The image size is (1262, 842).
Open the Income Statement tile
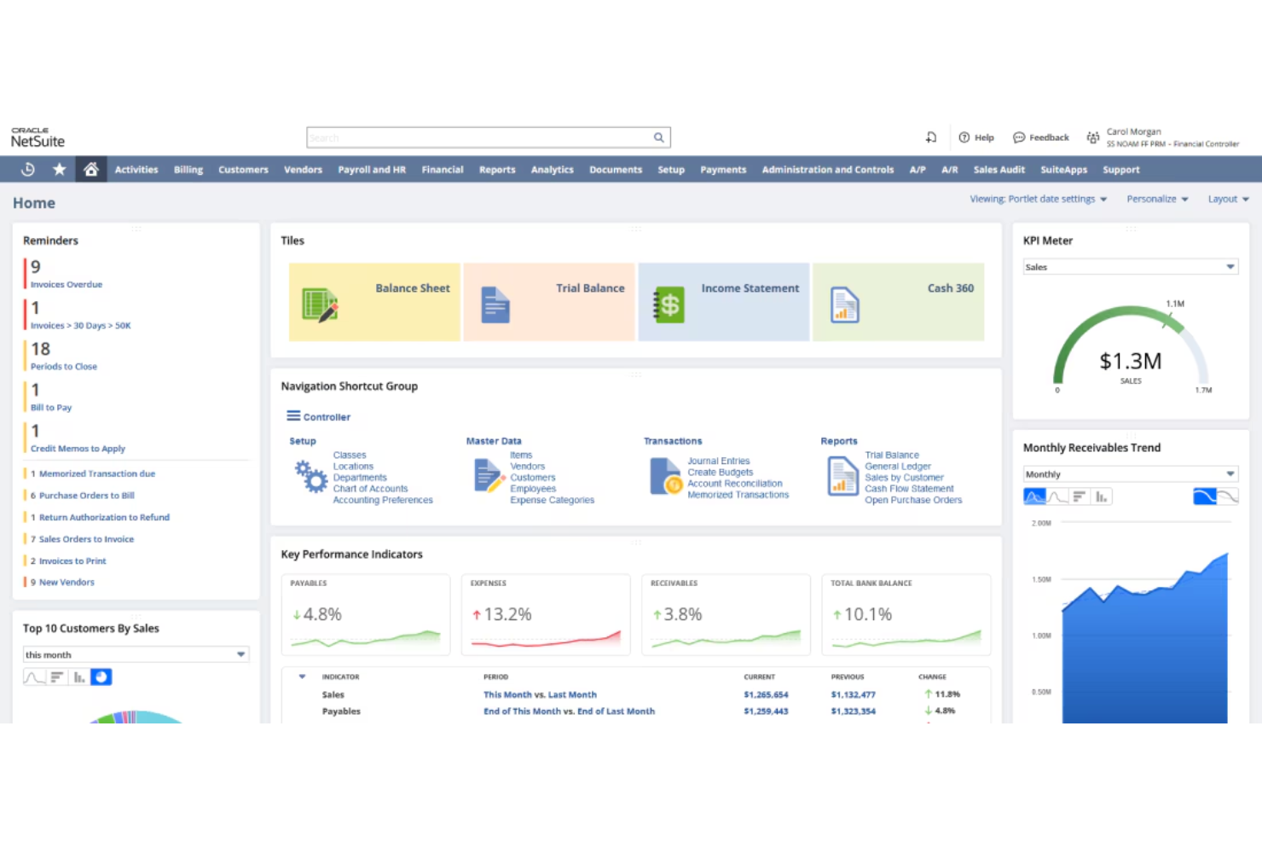723,302
